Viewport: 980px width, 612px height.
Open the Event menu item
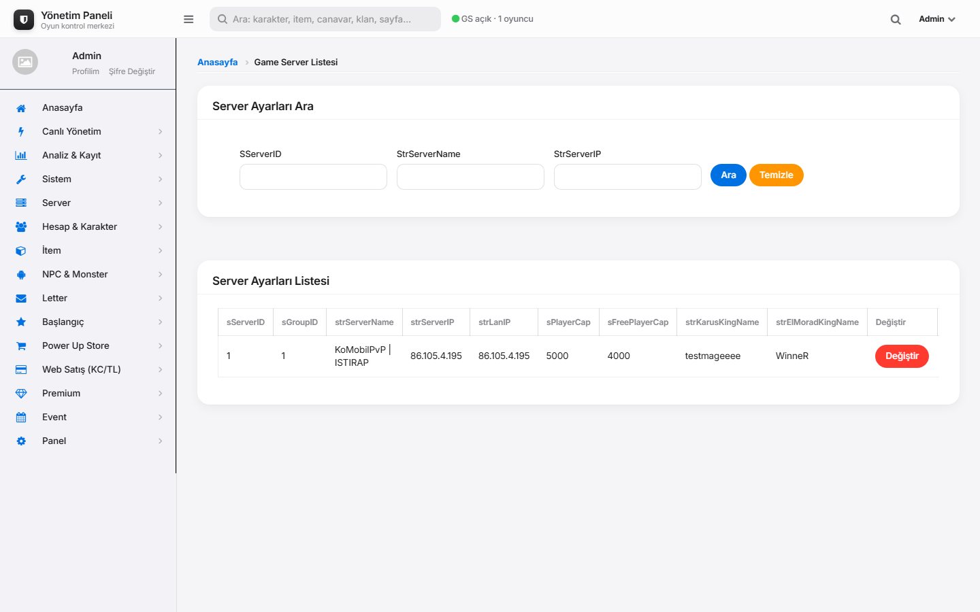[x=88, y=417]
